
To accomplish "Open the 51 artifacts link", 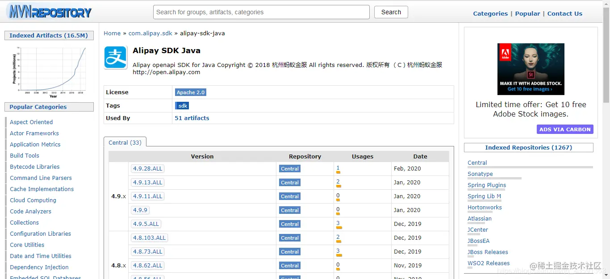I will pyautogui.click(x=192, y=118).
